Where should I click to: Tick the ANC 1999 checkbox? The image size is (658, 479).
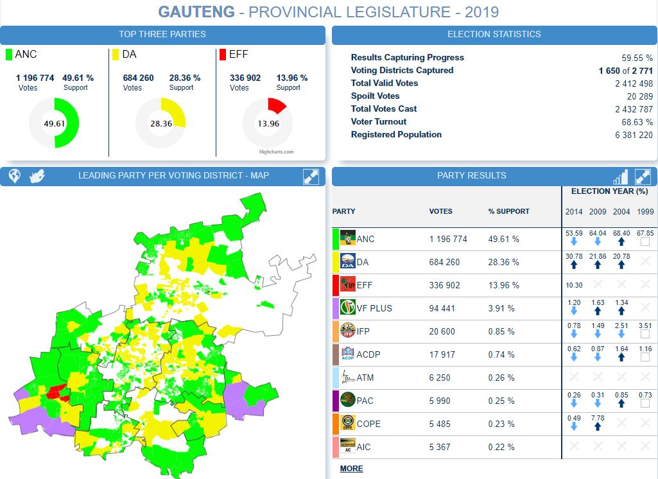pos(645,242)
